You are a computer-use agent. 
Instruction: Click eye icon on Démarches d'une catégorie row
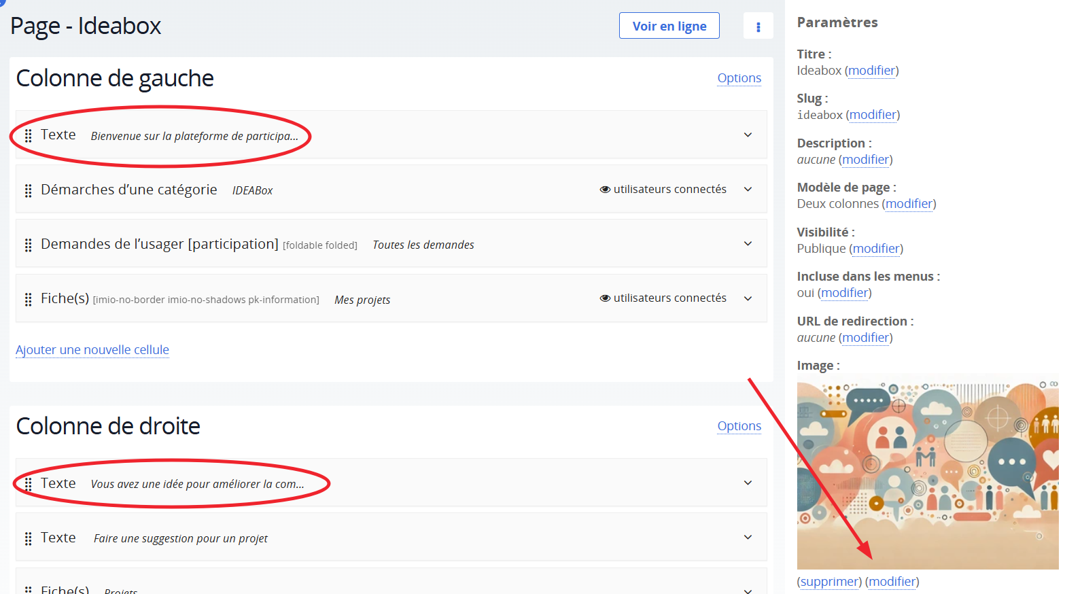[604, 190]
